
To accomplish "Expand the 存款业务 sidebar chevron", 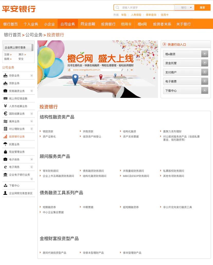I will click(x=32, y=75).
